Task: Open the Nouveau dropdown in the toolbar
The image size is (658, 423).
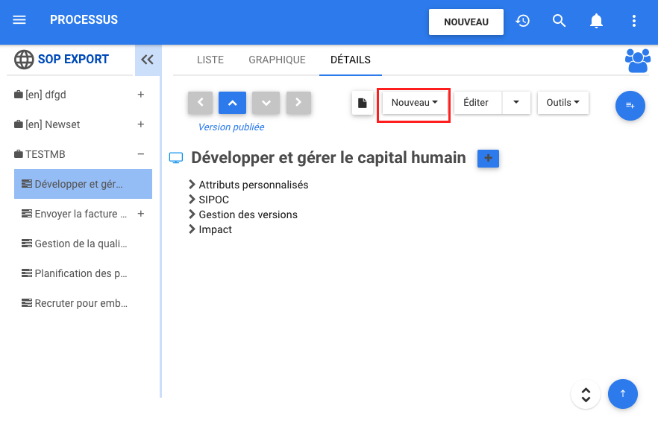Action: click(x=414, y=103)
